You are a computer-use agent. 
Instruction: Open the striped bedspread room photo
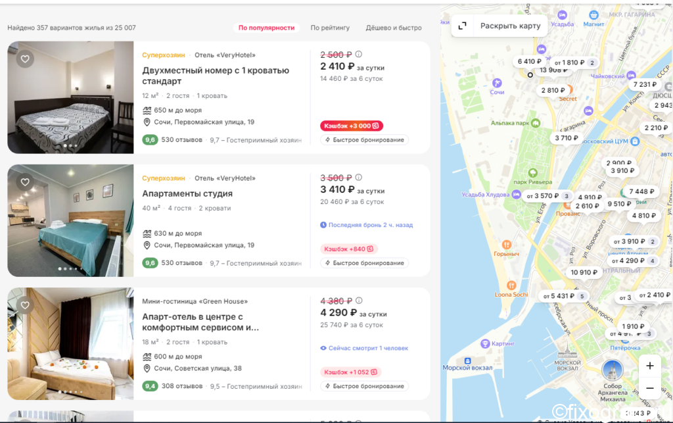[70, 97]
